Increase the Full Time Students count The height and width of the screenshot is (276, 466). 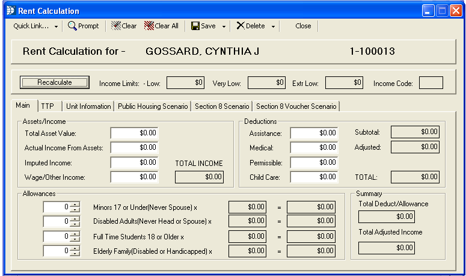75,233
